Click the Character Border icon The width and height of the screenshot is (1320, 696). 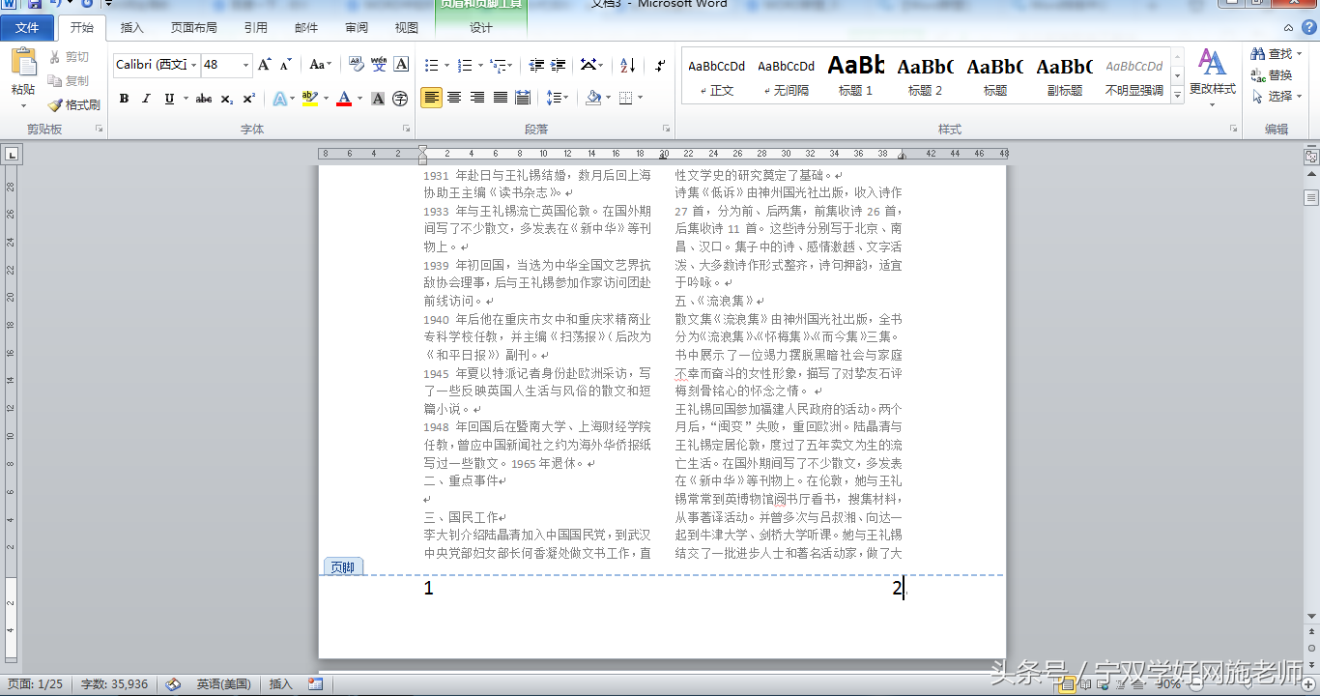click(401, 65)
